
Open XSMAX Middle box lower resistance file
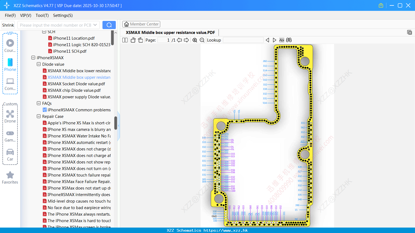[77, 71]
